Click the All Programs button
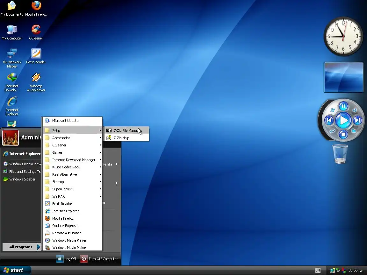Viewport: 367px width, 275px height. pos(22,247)
